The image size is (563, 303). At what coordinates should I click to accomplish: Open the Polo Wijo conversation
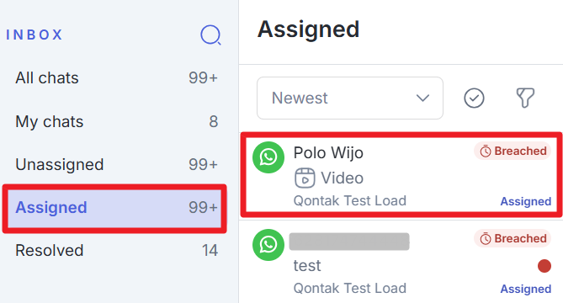click(x=401, y=175)
